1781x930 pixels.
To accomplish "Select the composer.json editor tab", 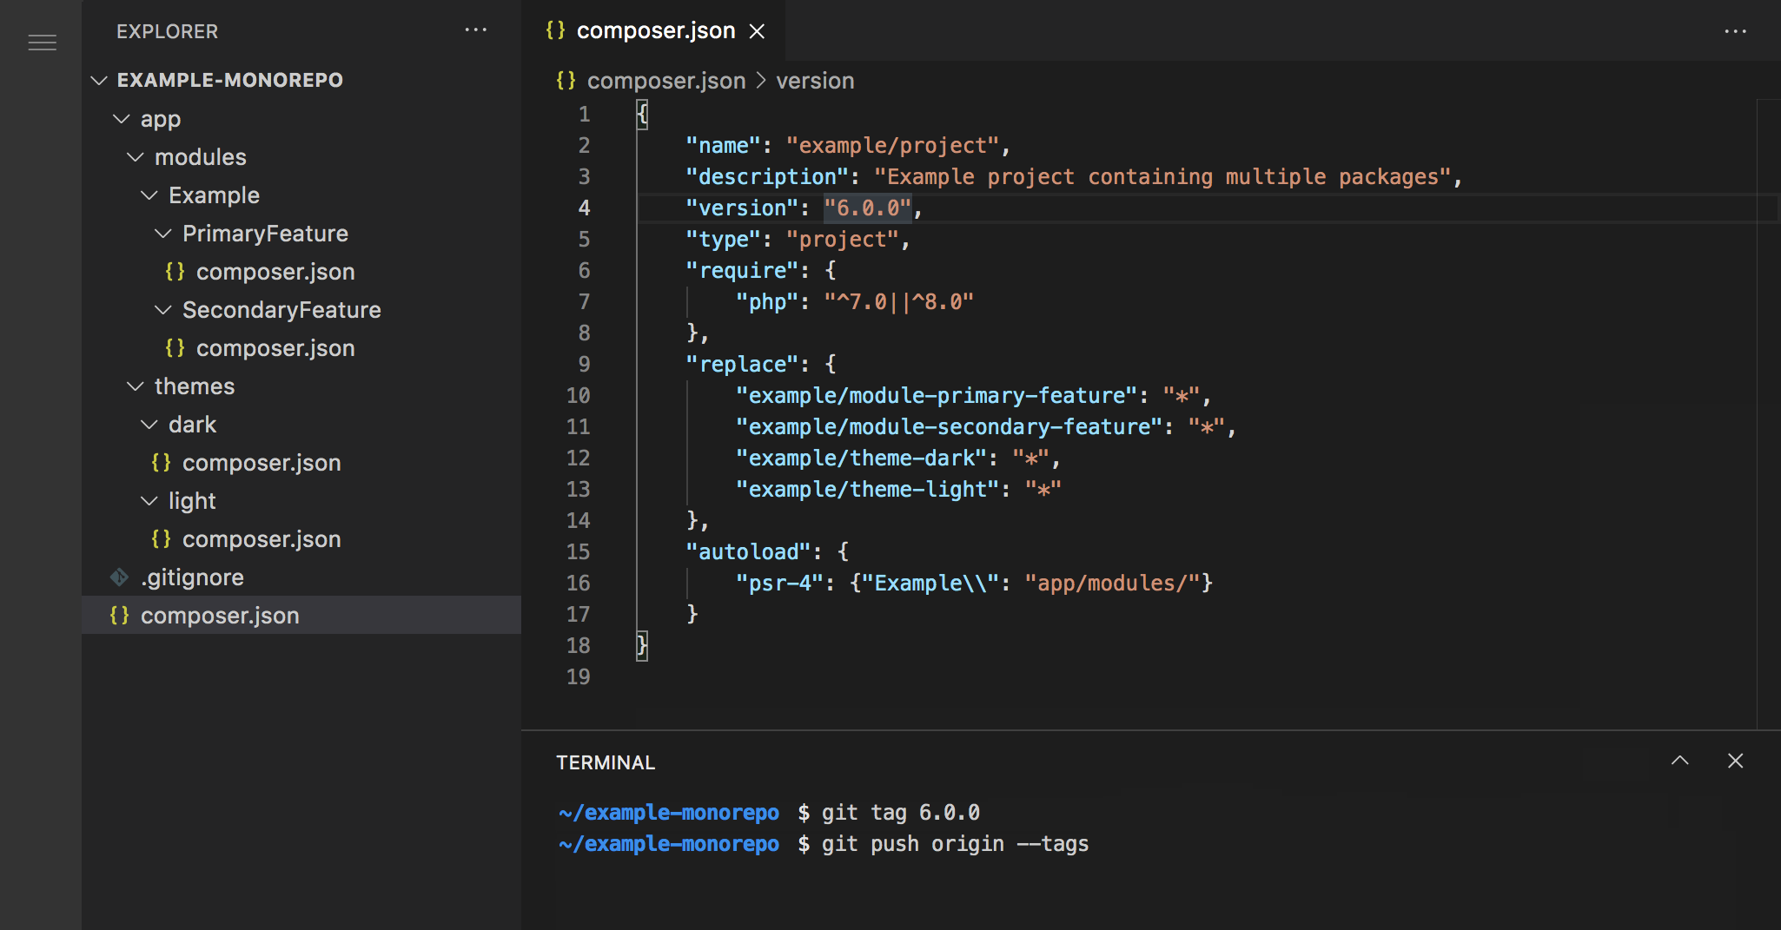I will click(x=656, y=30).
